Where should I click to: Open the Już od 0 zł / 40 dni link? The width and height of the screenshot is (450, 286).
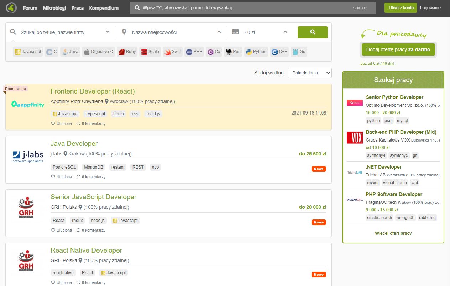tap(377, 63)
